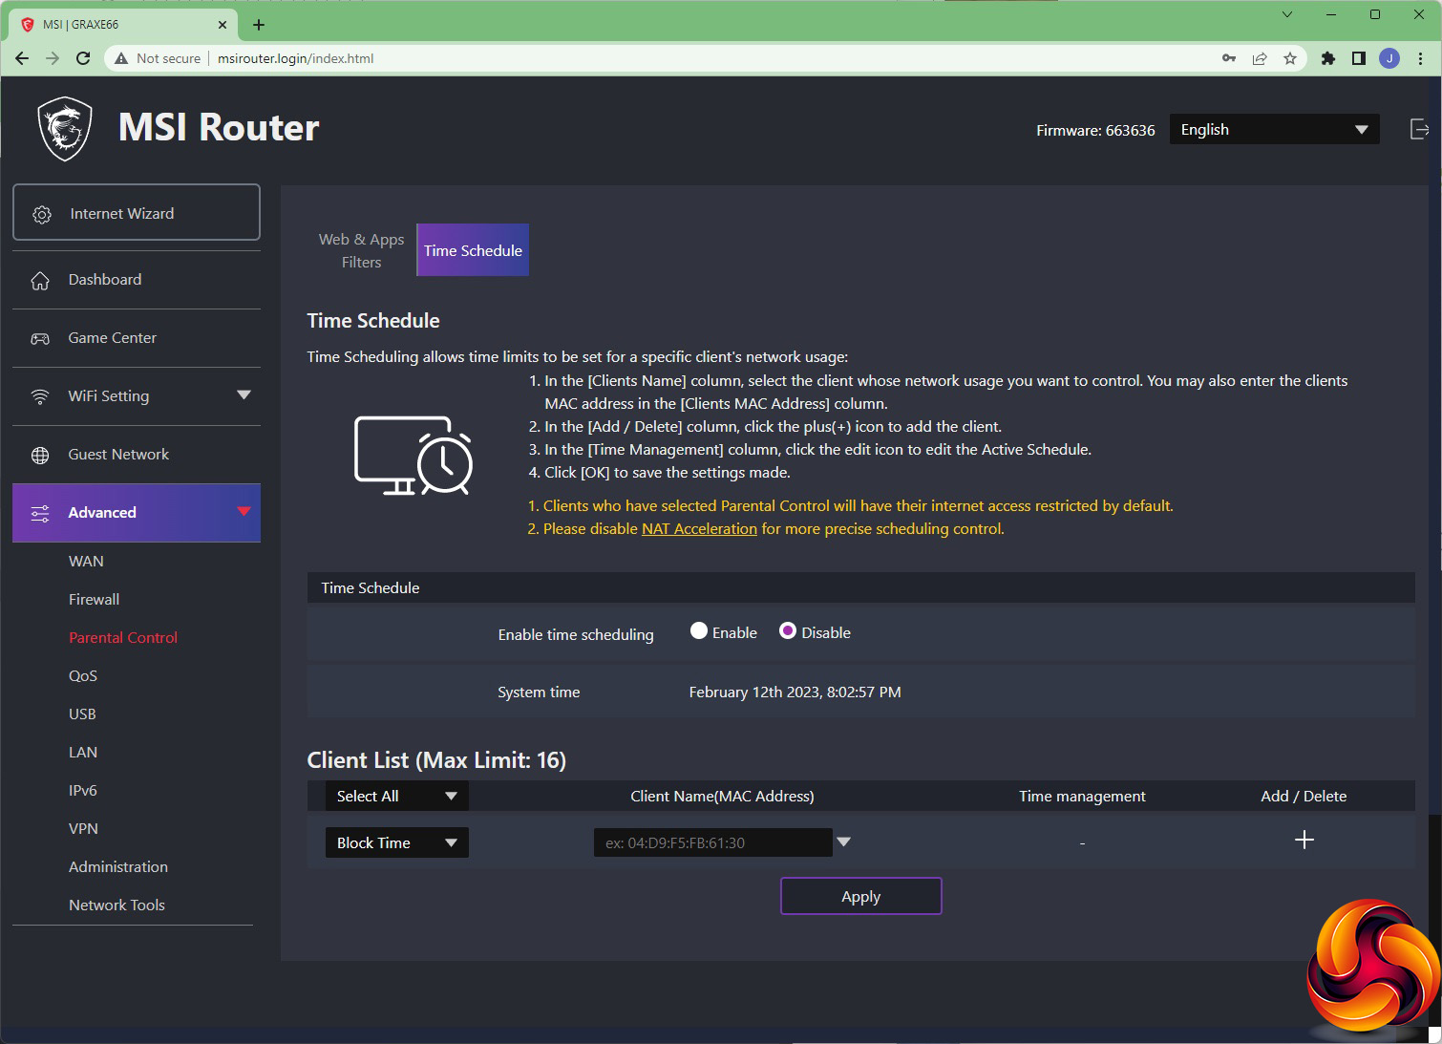
Task: Open the English language dropdown
Action: (1274, 130)
